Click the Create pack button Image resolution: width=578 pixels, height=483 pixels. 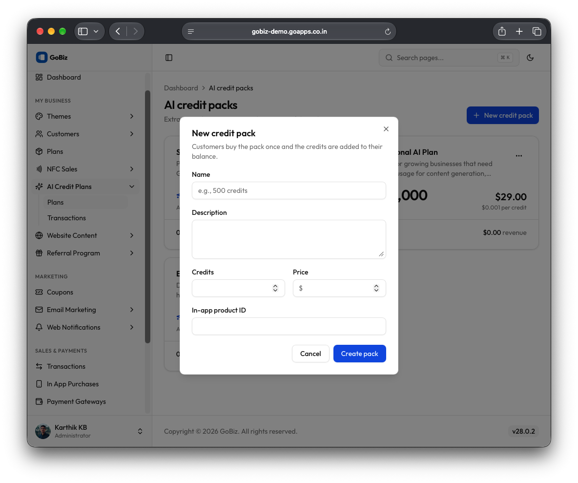pyautogui.click(x=359, y=353)
